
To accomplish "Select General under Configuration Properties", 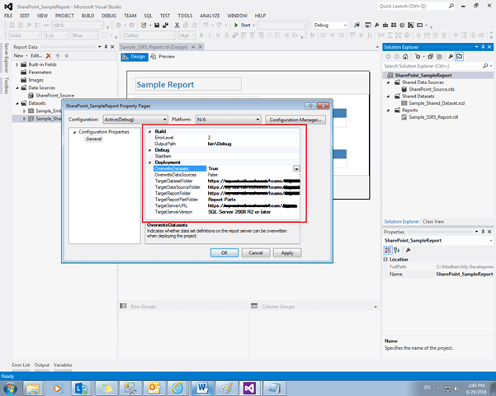I will [93, 139].
